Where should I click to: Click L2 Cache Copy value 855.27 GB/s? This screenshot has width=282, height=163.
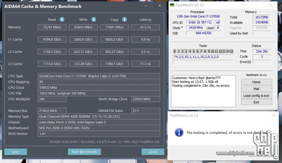coord(114,51)
